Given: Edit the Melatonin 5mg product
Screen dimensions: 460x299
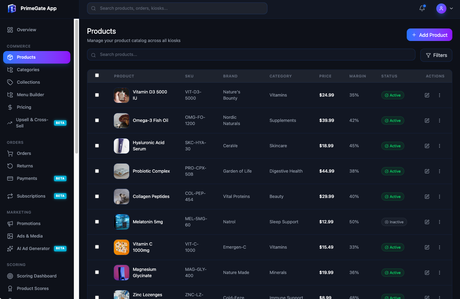Looking at the screenshot, I should pyautogui.click(x=427, y=222).
